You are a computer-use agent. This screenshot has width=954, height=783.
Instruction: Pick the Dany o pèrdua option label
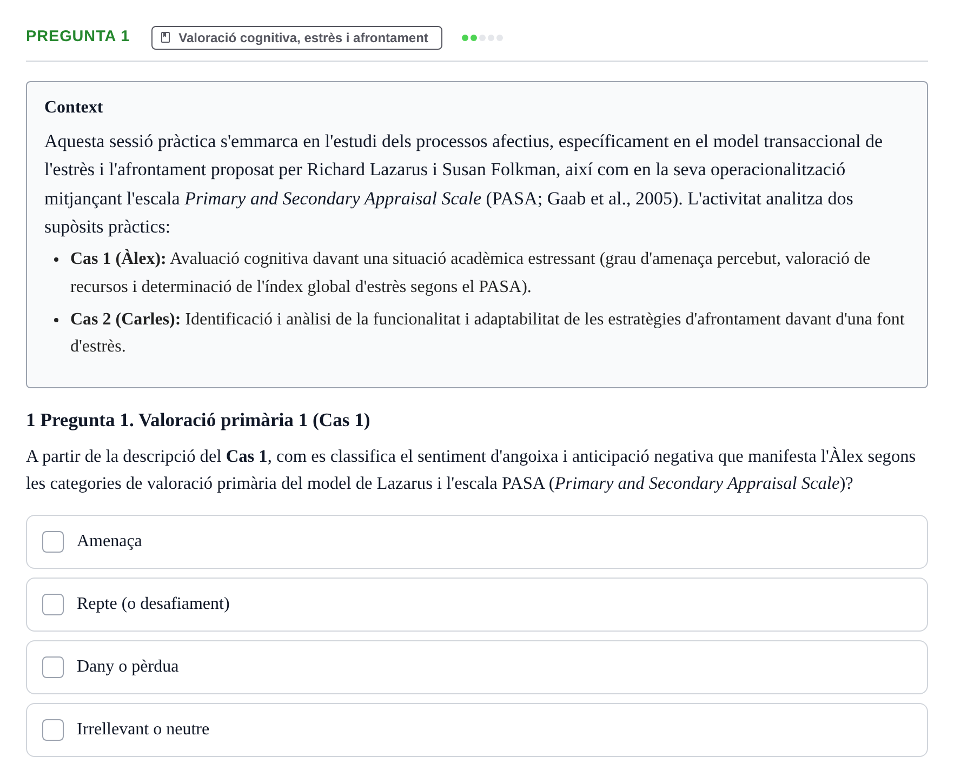pyautogui.click(x=128, y=666)
